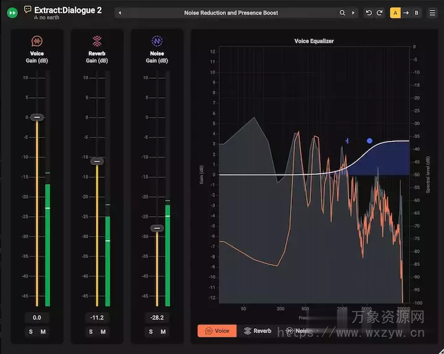This screenshot has height=354, width=444.
Task: Solo the Voice channel
Action: click(30, 332)
